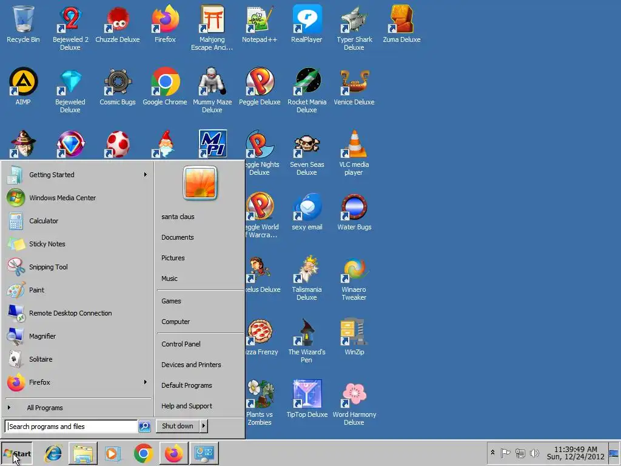Select Rocket Mania Deluxe icon
The width and height of the screenshot is (621, 466).
click(306, 90)
